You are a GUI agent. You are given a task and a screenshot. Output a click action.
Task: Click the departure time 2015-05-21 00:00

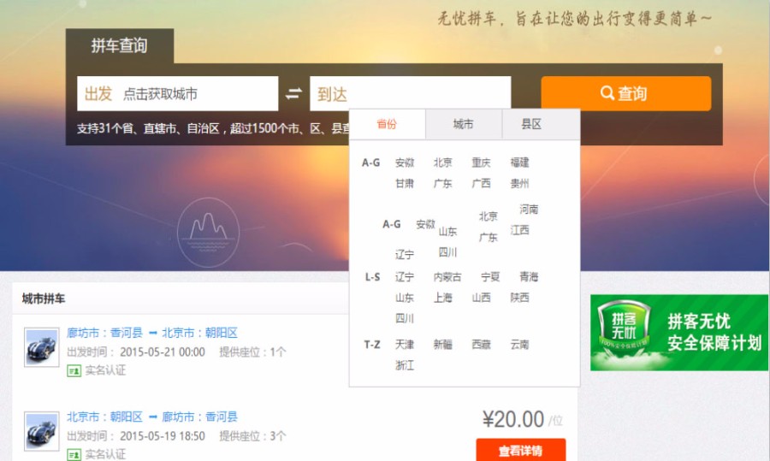point(162,352)
